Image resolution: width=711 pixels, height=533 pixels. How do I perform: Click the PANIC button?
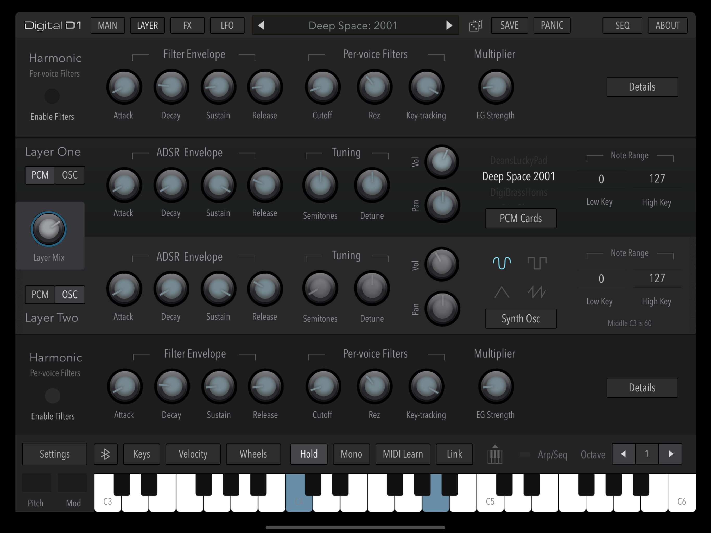[552, 26]
